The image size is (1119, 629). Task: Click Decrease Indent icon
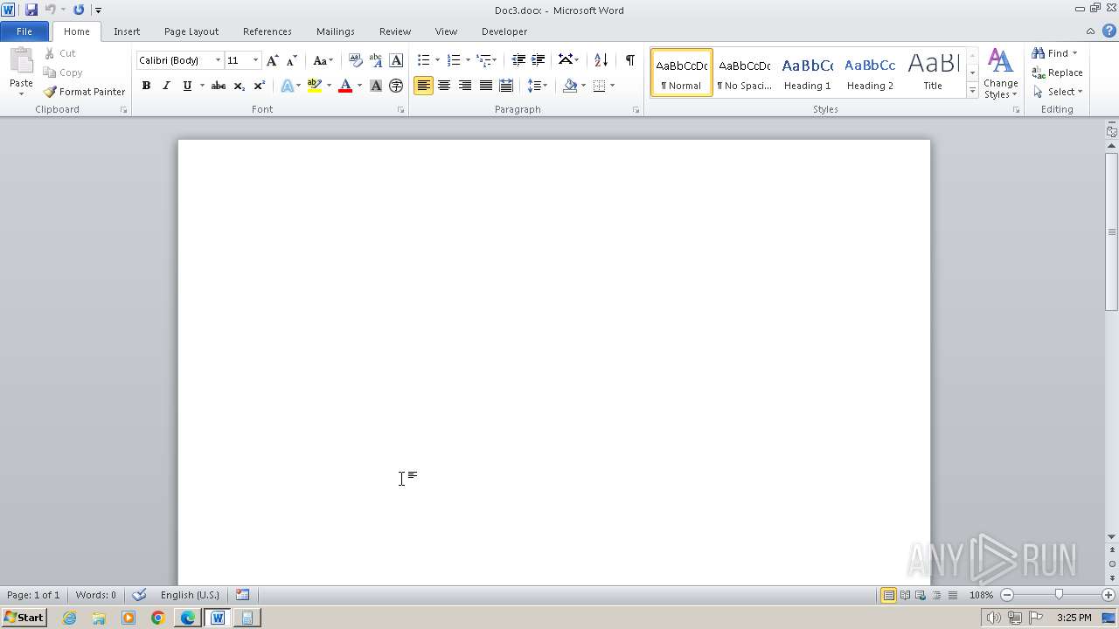tap(518, 60)
